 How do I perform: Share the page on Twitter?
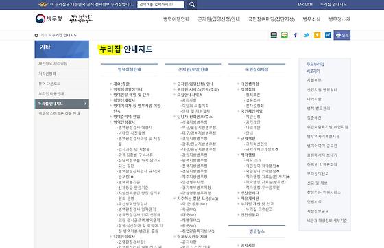pos(306,35)
